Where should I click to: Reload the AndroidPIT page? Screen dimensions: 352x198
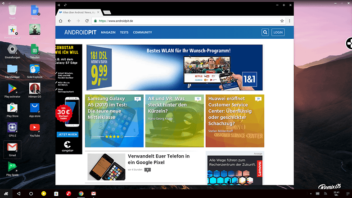(x=87, y=21)
